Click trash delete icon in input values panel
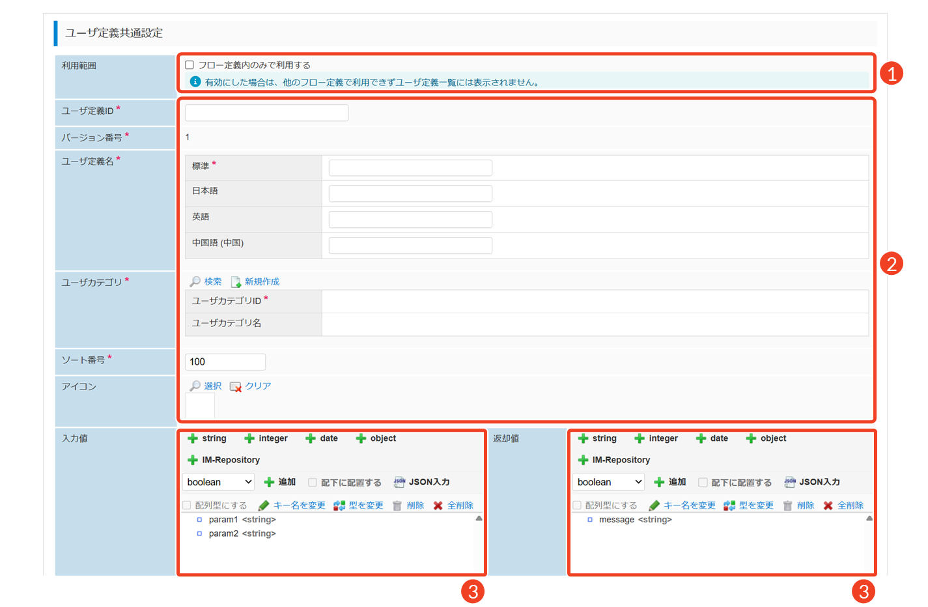The width and height of the screenshot is (928, 607). click(397, 505)
